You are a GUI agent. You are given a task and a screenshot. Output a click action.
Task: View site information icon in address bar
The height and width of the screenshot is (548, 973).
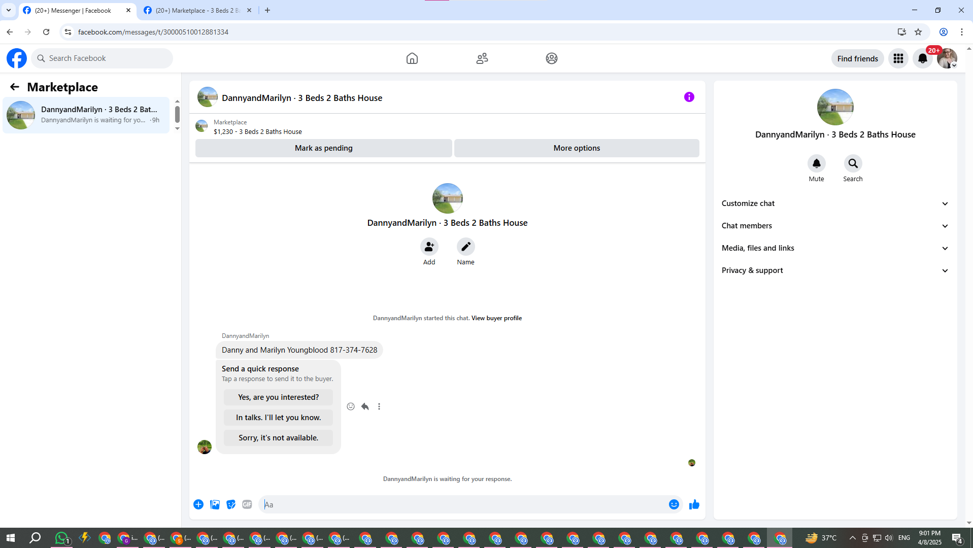[x=68, y=32]
